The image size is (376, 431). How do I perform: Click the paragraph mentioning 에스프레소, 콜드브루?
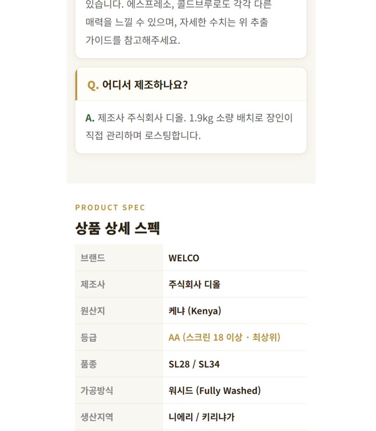coord(179,22)
